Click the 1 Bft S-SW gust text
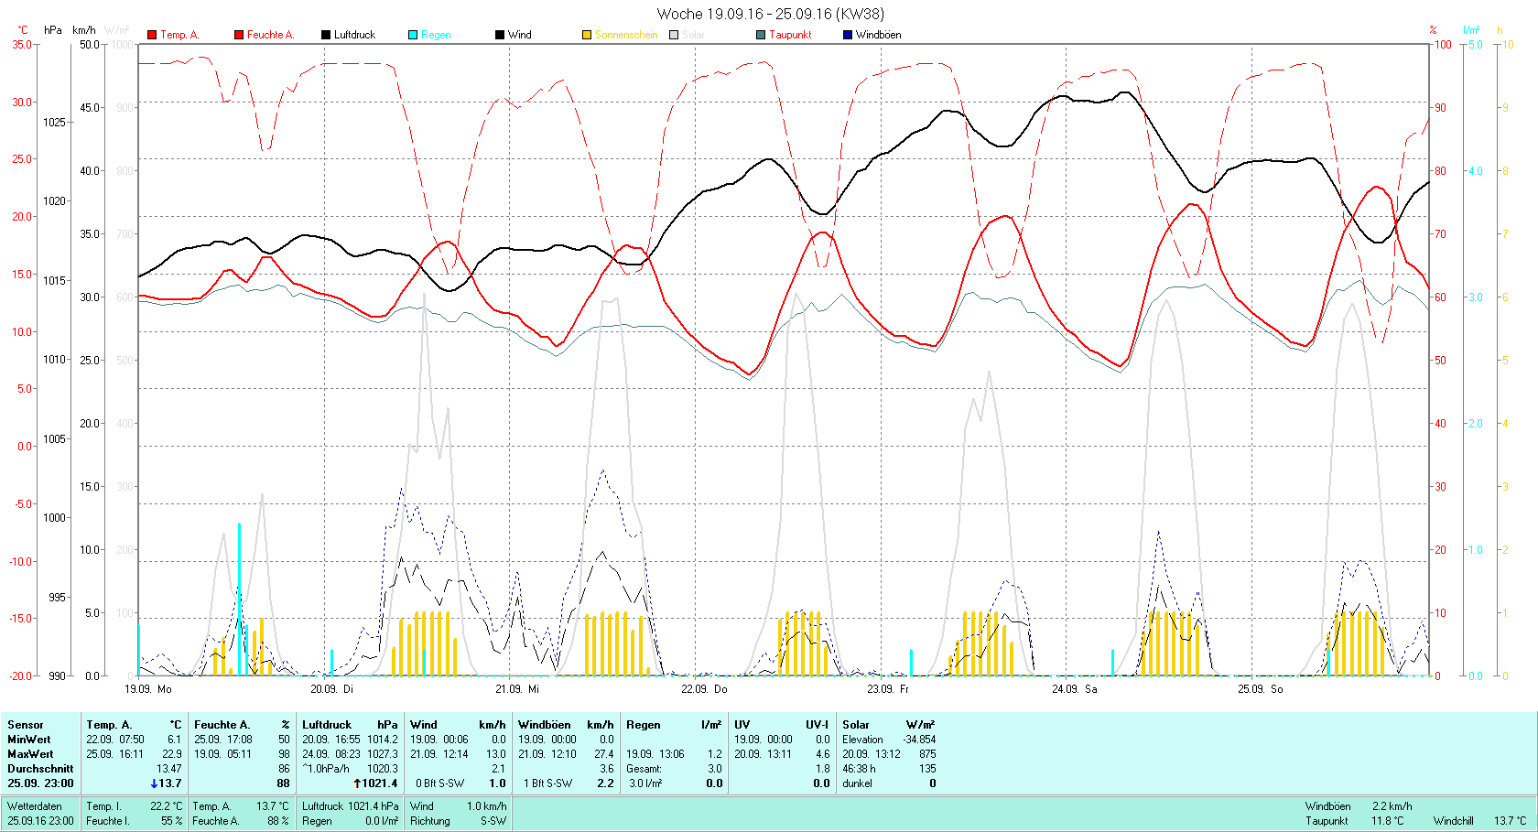 [548, 783]
